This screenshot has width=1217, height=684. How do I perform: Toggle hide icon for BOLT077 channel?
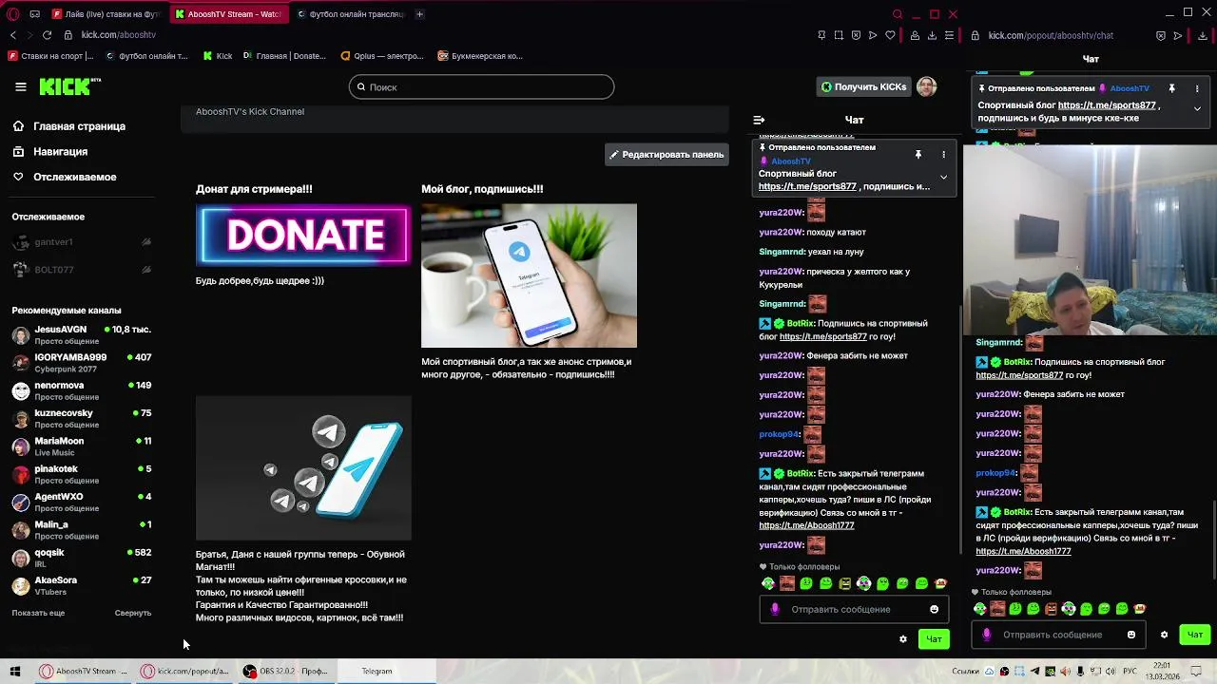tap(146, 270)
